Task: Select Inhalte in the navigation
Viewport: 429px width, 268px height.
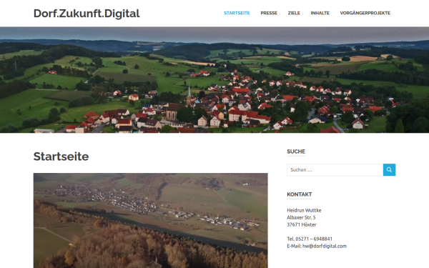Action: tap(320, 13)
